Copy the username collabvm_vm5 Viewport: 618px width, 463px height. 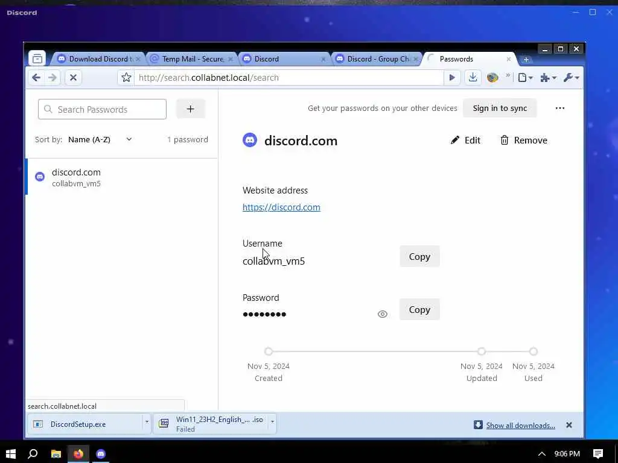click(419, 256)
